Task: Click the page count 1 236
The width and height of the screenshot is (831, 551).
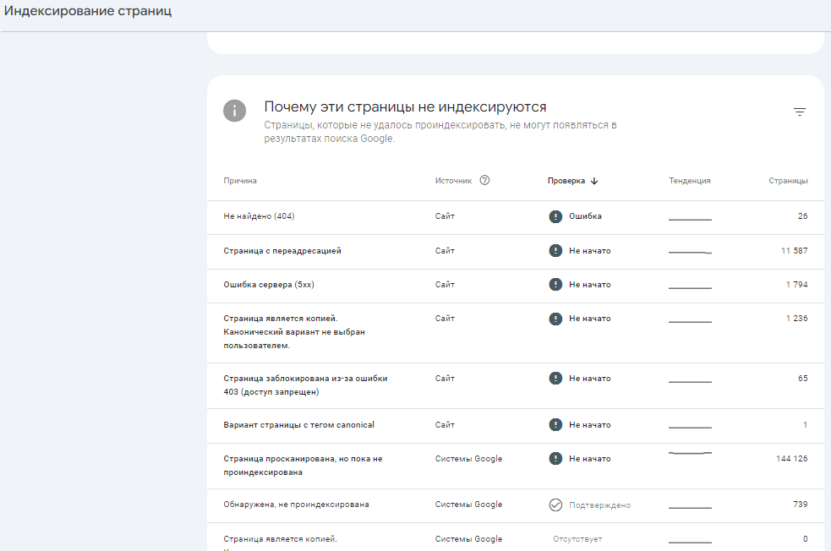Action: pos(796,319)
